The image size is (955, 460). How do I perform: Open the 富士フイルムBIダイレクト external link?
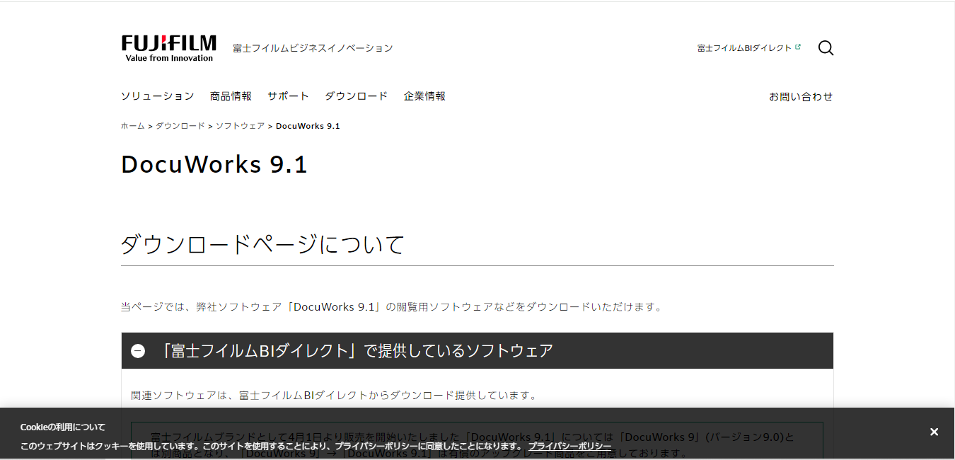749,48
